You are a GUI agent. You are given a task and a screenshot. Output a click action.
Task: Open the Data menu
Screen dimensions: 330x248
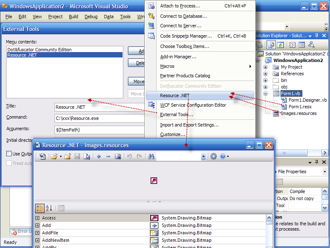click(108, 17)
